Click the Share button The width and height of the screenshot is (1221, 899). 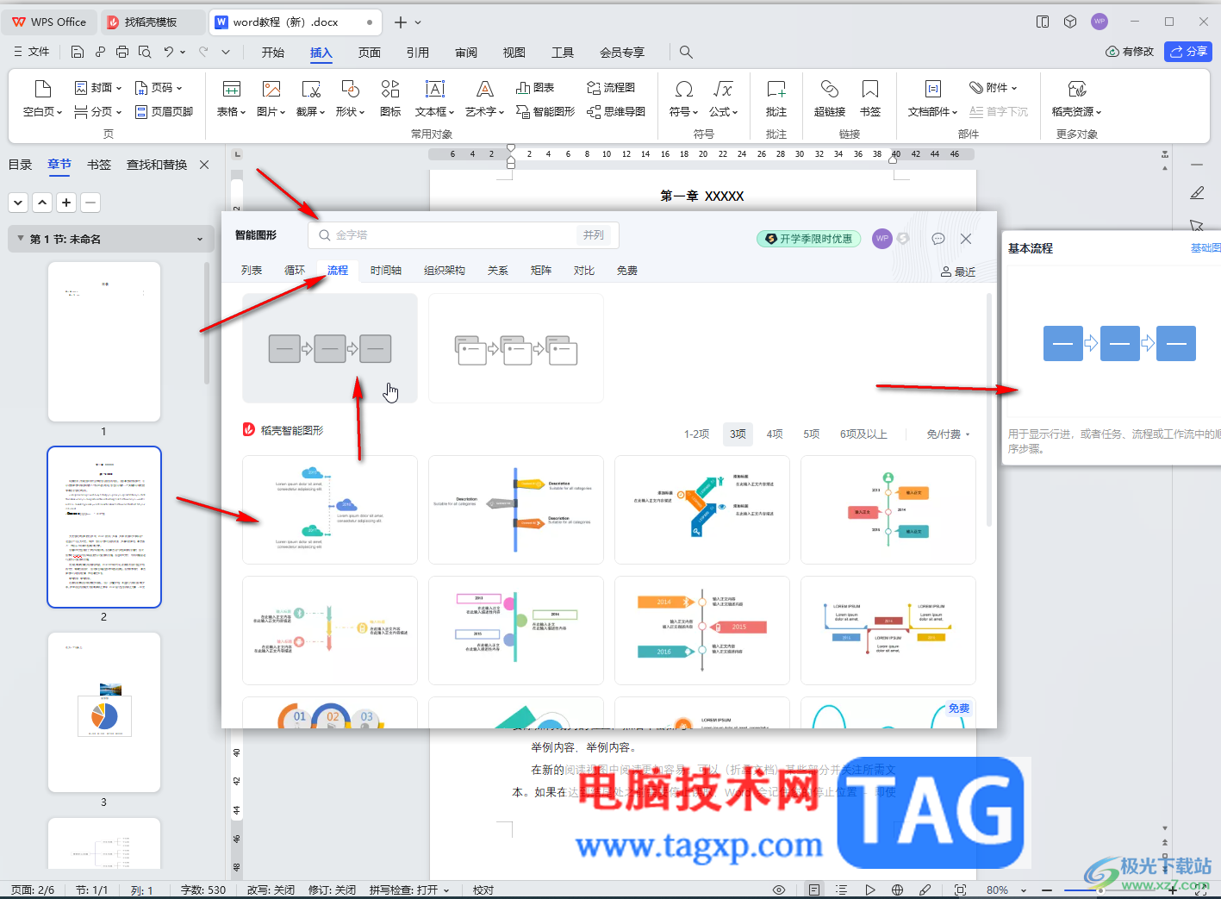click(x=1187, y=52)
